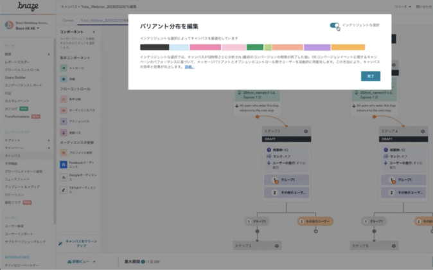
Task: Open settings gear on ステップ 4
Action: tap(423, 131)
